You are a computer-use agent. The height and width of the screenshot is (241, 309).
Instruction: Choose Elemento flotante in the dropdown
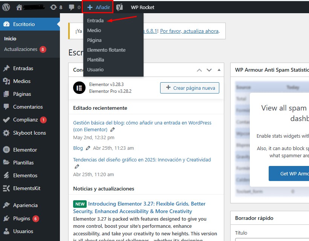(x=106, y=50)
